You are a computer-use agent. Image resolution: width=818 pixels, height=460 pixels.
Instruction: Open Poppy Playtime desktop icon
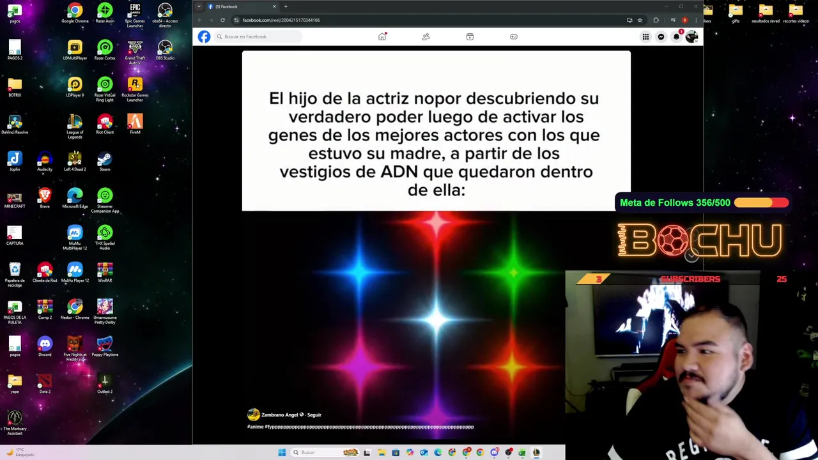[x=105, y=346]
